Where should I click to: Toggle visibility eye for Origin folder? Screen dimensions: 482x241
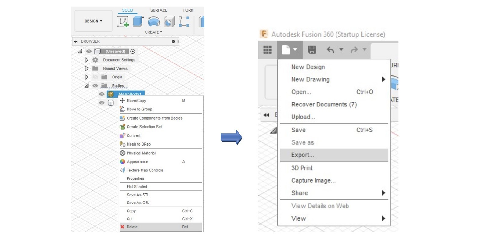click(95, 77)
